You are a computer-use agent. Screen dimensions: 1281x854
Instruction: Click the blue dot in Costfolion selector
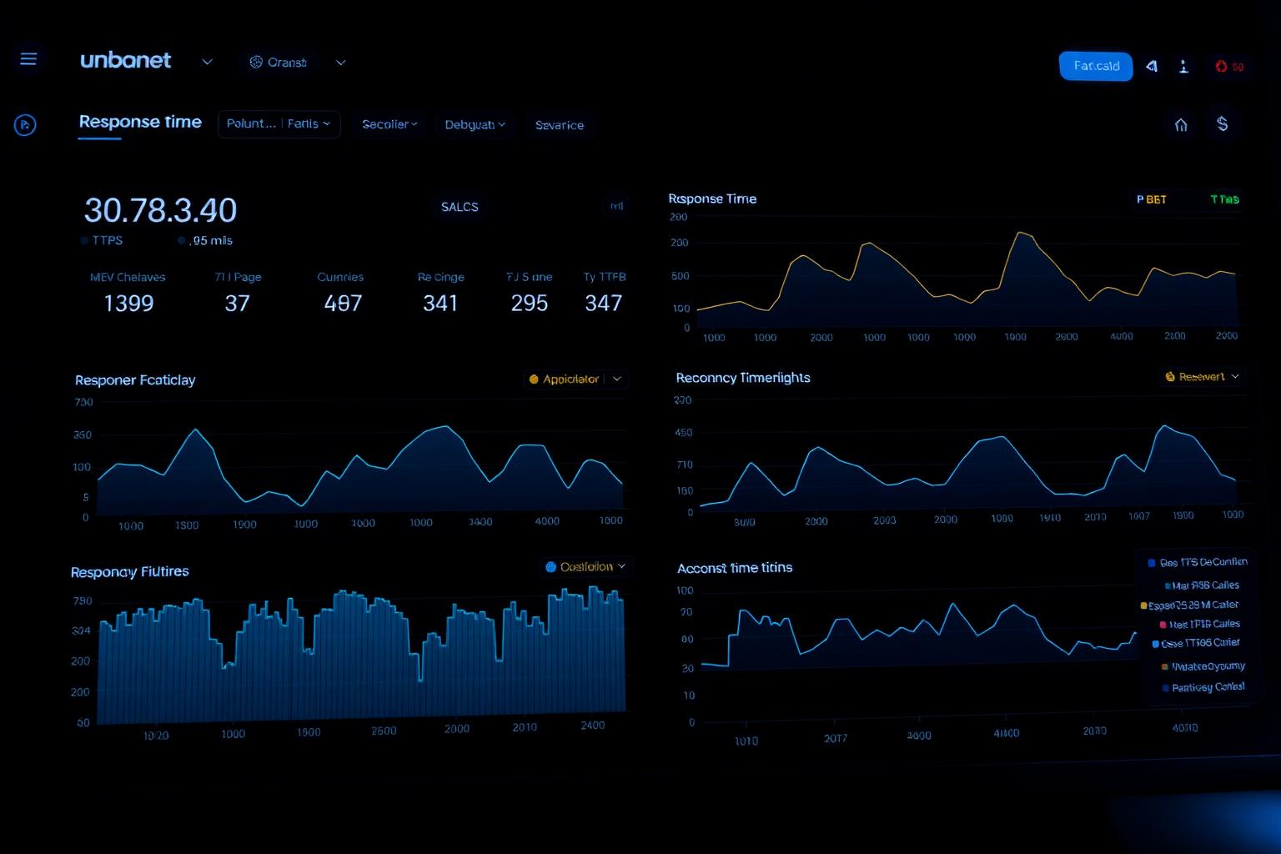coord(550,567)
